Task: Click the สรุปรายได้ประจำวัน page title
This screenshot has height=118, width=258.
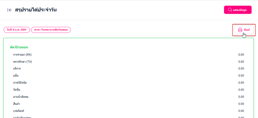Action: [x=36, y=10]
